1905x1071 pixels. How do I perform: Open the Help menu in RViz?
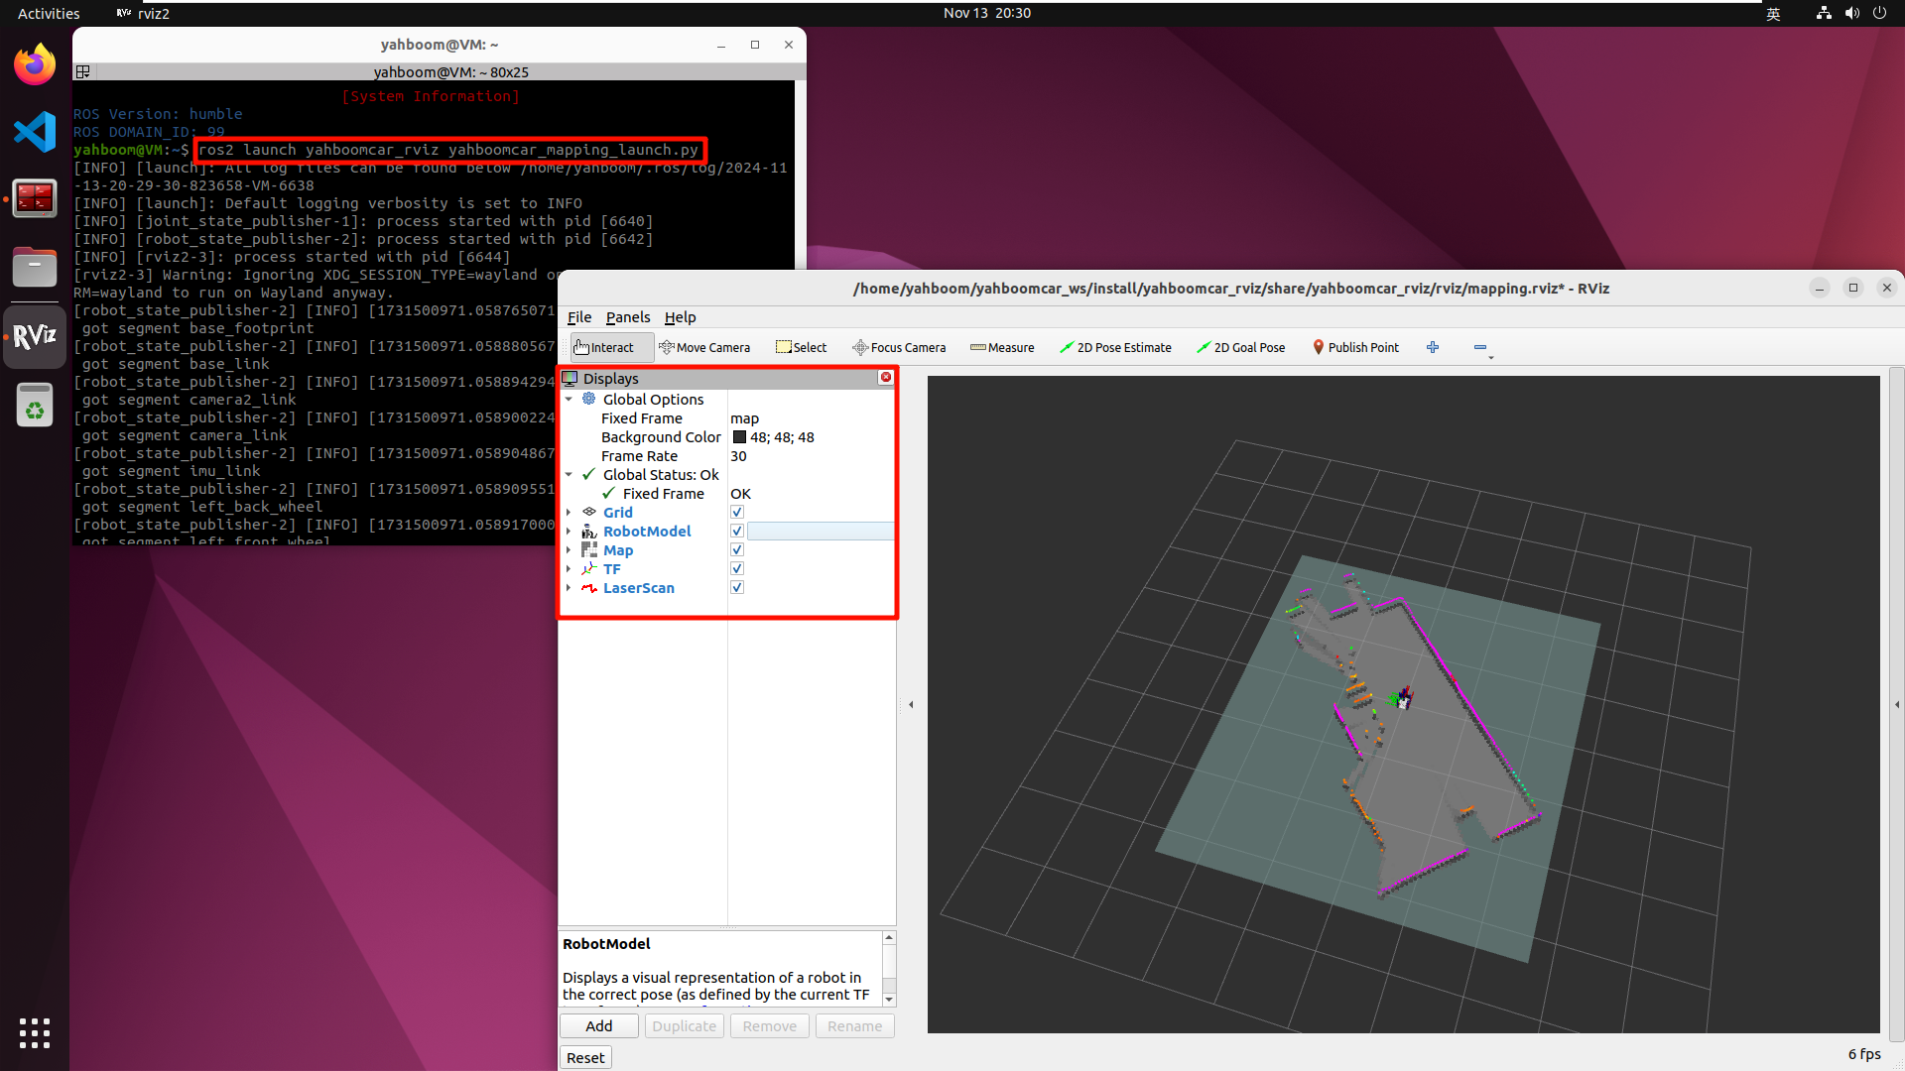click(680, 316)
